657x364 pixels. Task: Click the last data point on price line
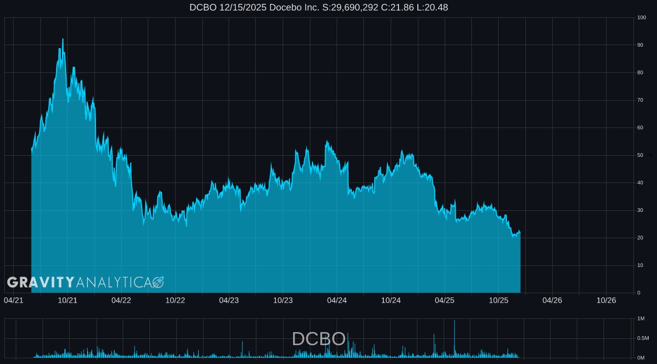point(520,232)
